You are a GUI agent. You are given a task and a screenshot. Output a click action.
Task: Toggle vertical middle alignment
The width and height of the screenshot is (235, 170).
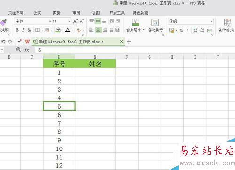coord(98,21)
